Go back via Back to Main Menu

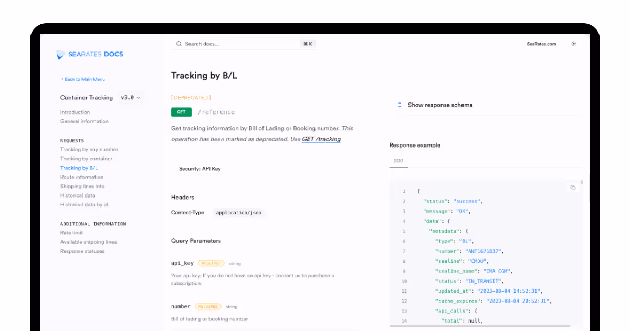(x=83, y=79)
